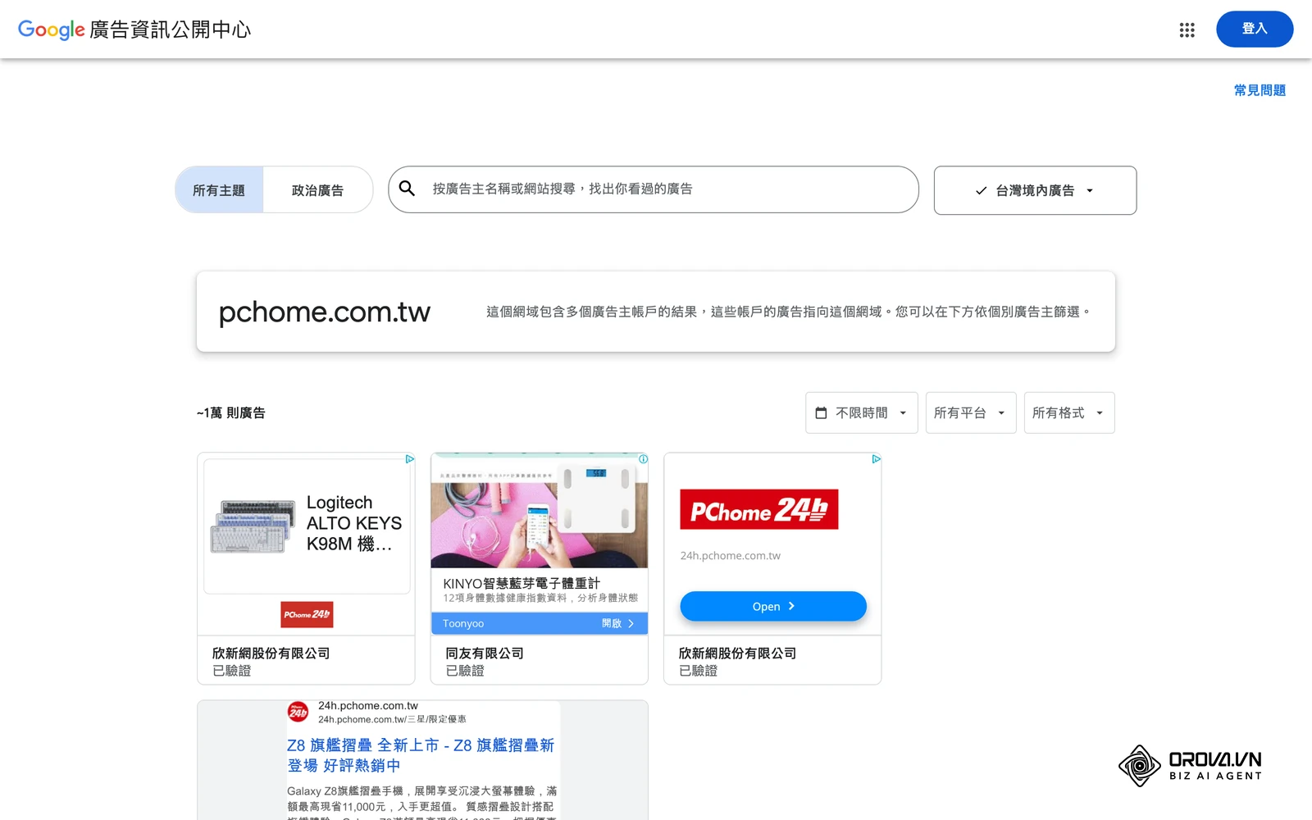Click the Google logo in header
Viewport: 1312px width, 820px height.
point(51,30)
